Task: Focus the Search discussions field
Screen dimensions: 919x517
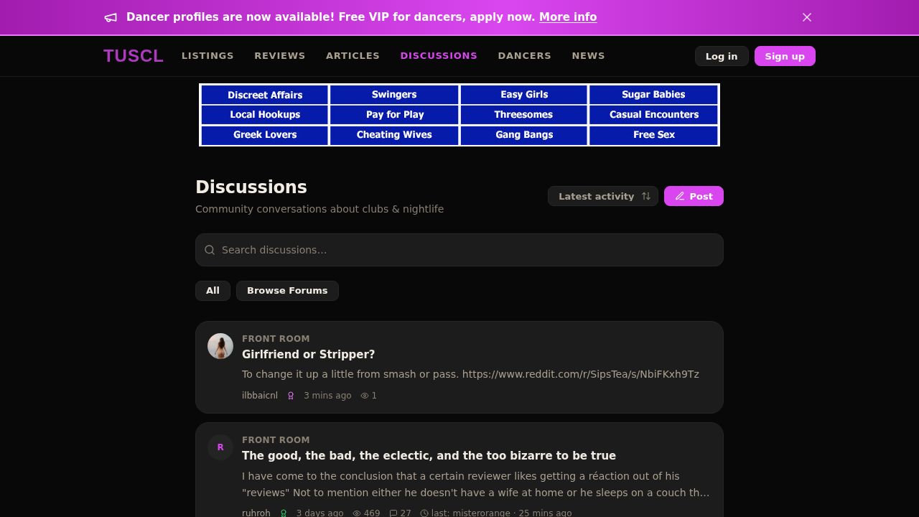Action: pos(459,250)
